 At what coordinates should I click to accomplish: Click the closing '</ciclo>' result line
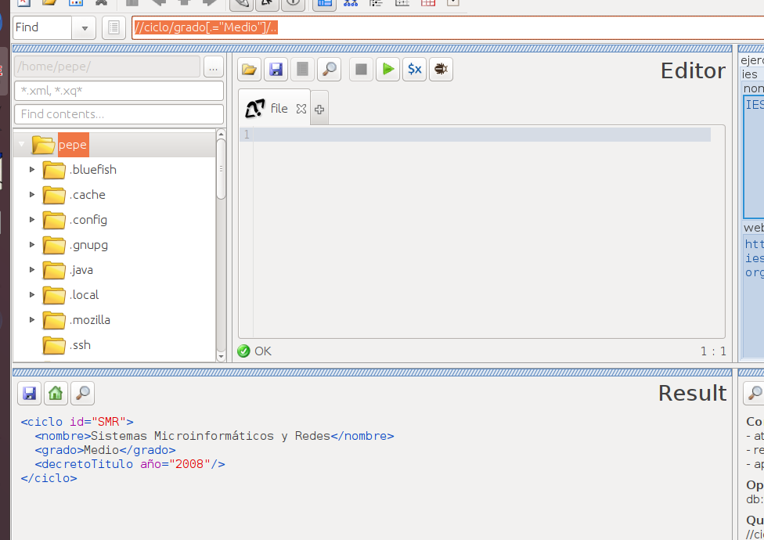(x=49, y=478)
